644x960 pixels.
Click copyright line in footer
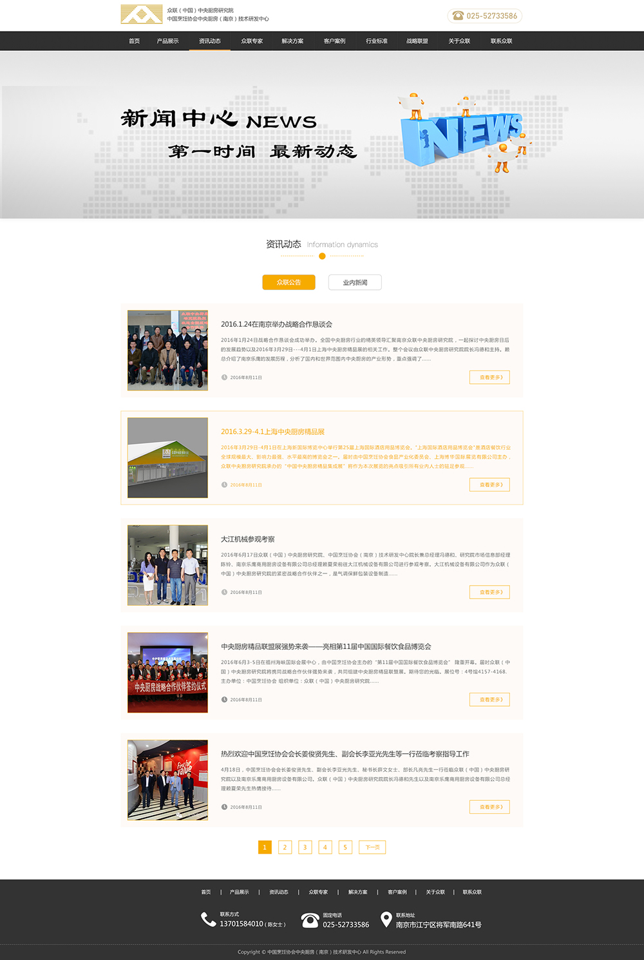pos(322,952)
